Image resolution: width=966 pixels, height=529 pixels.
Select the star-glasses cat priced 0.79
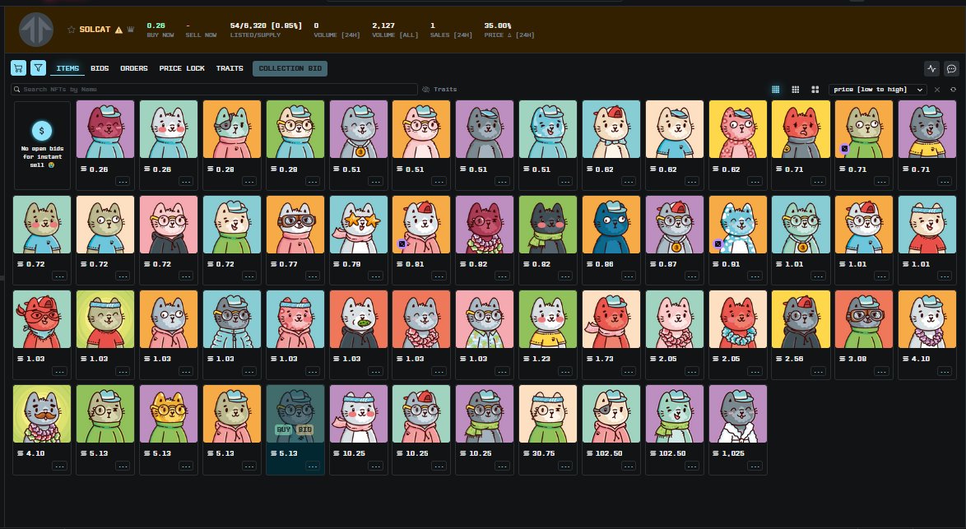tap(359, 225)
